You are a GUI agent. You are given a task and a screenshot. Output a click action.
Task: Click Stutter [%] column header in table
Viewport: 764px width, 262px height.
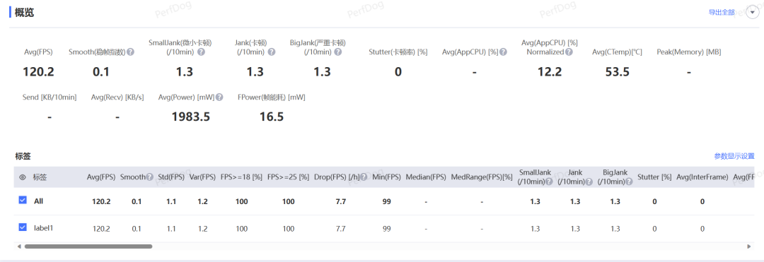[x=654, y=177]
